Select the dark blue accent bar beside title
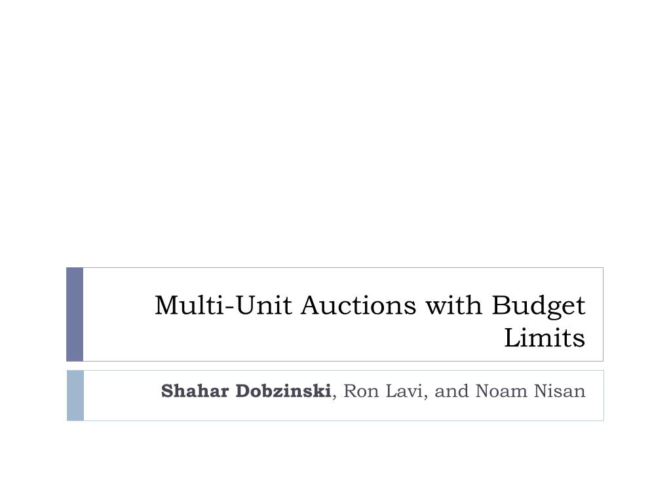This screenshot has width=671, height=503. coord(75,314)
